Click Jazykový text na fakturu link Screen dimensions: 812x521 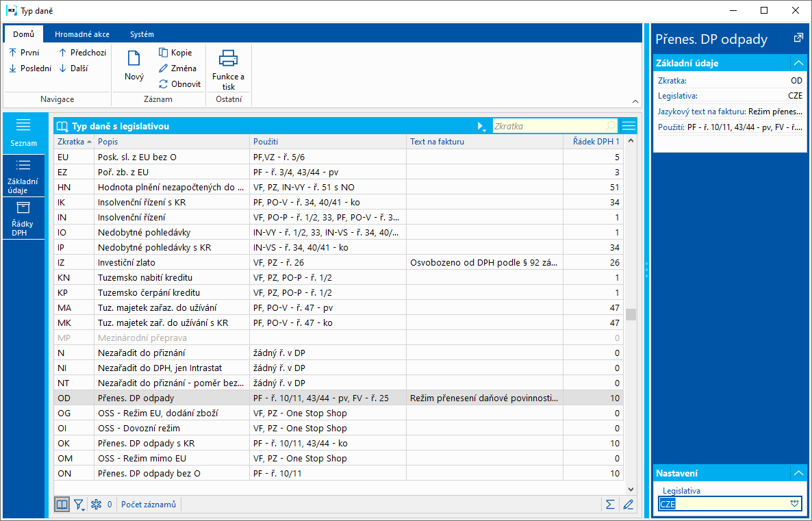(702, 112)
